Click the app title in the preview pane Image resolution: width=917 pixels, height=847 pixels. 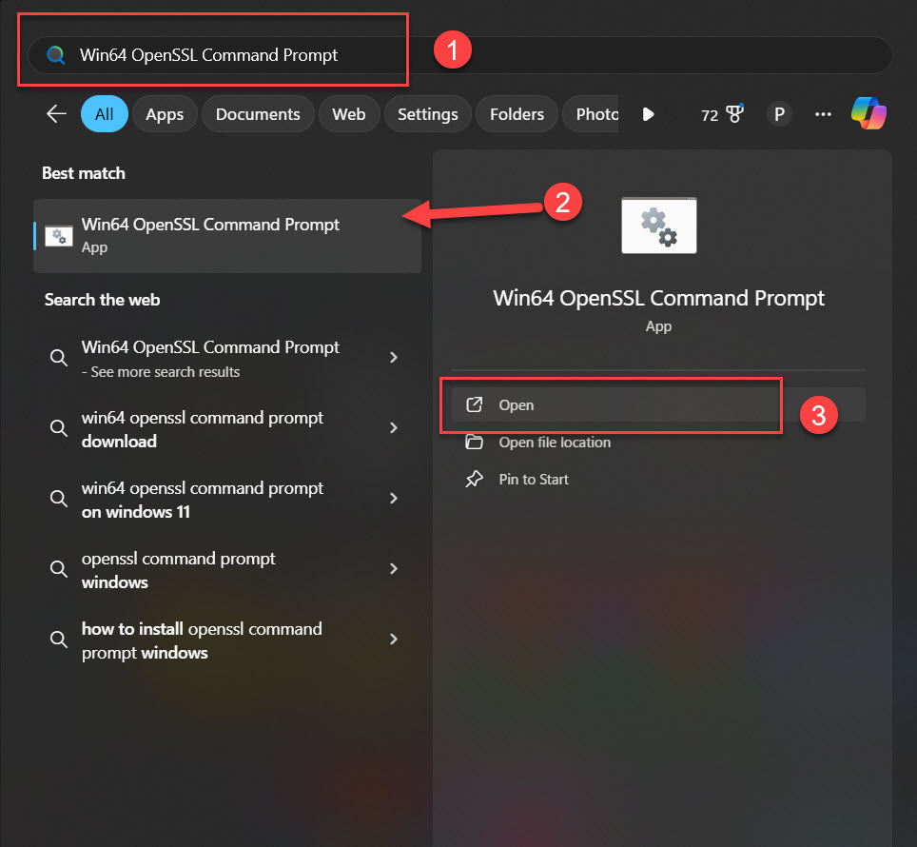[x=658, y=298]
